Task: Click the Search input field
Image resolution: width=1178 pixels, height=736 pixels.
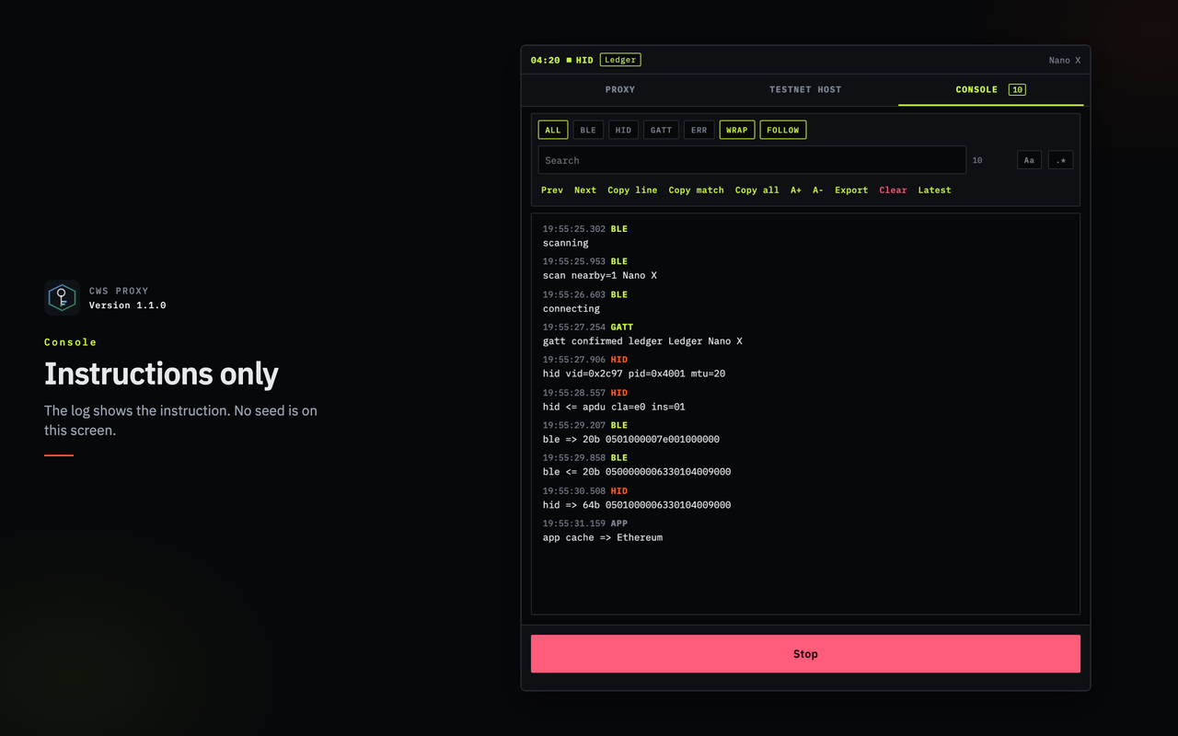Action: [x=752, y=160]
